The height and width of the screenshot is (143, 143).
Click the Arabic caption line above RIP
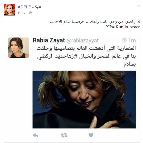tap(94, 22)
